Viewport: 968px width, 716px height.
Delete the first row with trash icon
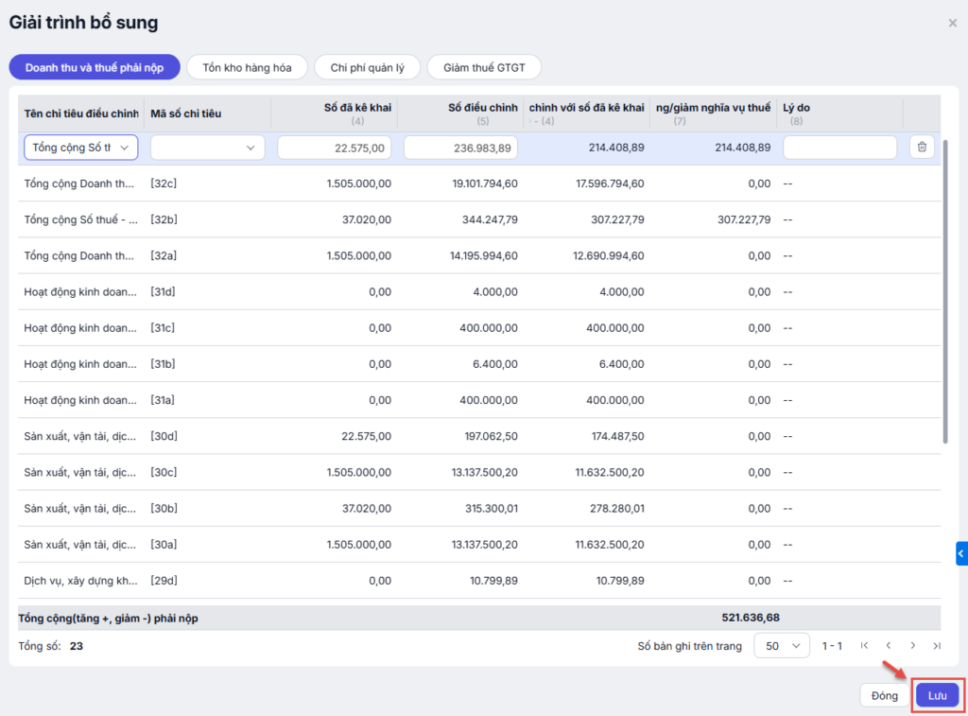pyautogui.click(x=922, y=148)
